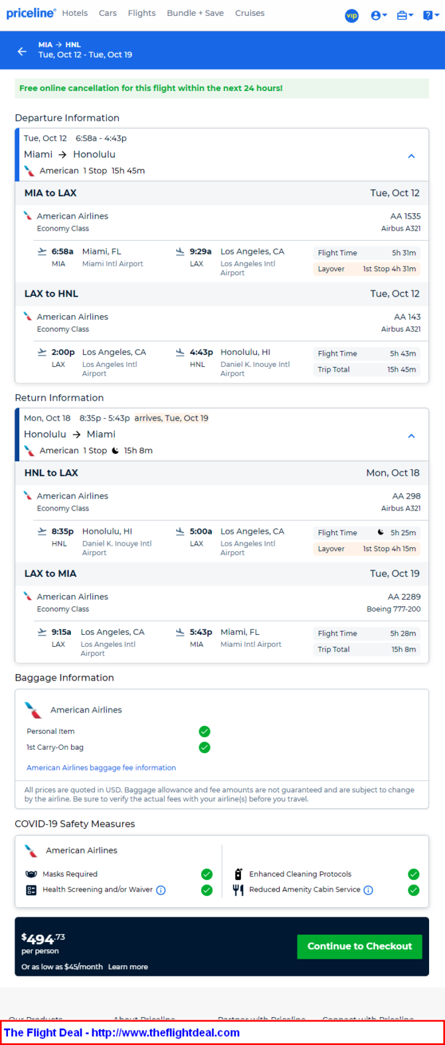Open the Cruises tab
This screenshot has width=445, height=1045.
pos(250,13)
